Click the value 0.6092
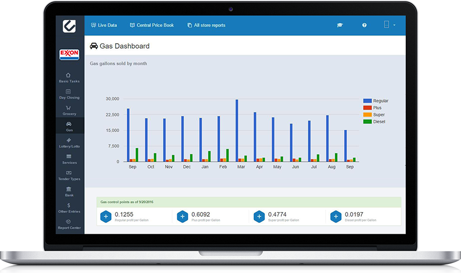Screen dimensions: 461x273 point(201,214)
